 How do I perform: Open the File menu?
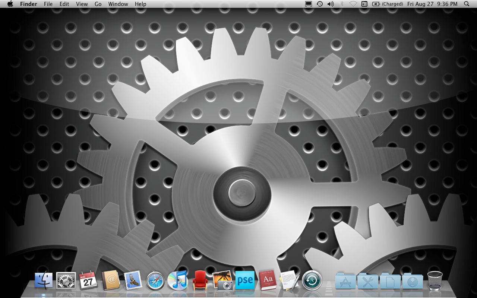tap(48, 4)
